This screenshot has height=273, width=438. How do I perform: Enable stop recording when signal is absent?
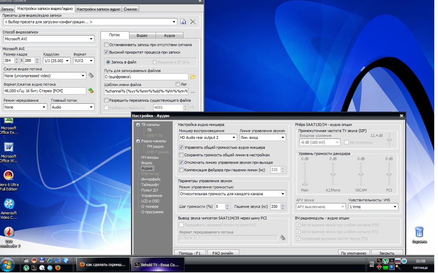[106, 45]
